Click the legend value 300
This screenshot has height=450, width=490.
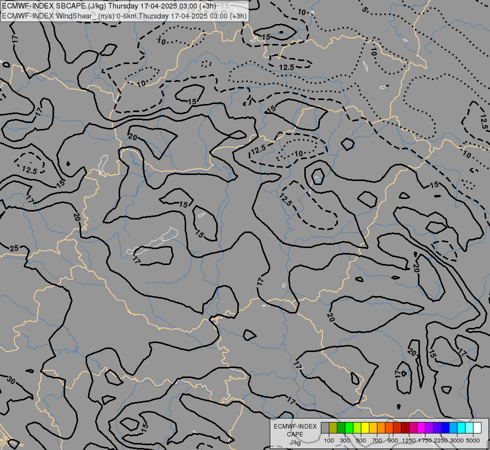coord(345,440)
